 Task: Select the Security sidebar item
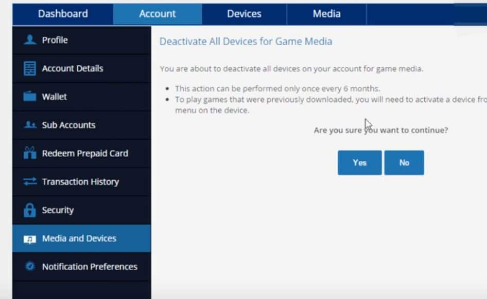pos(58,210)
